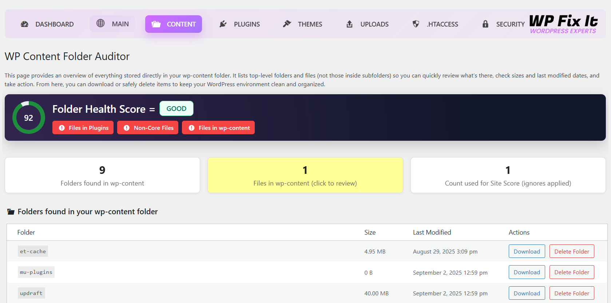Click the plug icon beside Plugins
The image size is (611, 303).
(x=223, y=24)
